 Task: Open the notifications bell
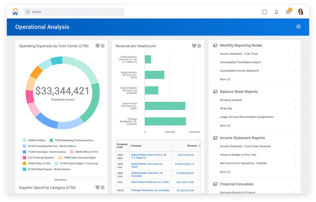click(x=276, y=12)
